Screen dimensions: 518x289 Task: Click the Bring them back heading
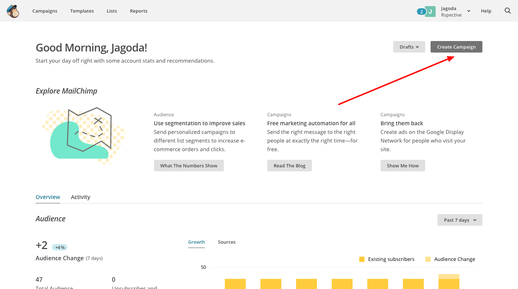(x=402, y=123)
